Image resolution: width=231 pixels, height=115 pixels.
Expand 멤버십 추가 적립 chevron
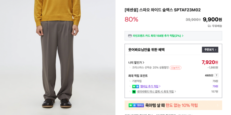pyautogui.click(x=160, y=86)
